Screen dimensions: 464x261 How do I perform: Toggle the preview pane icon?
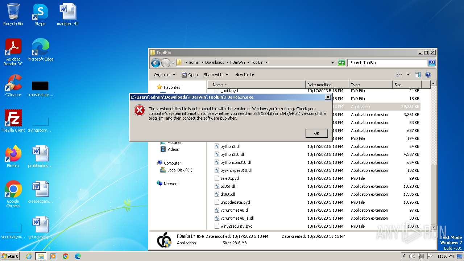click(418, 75)
